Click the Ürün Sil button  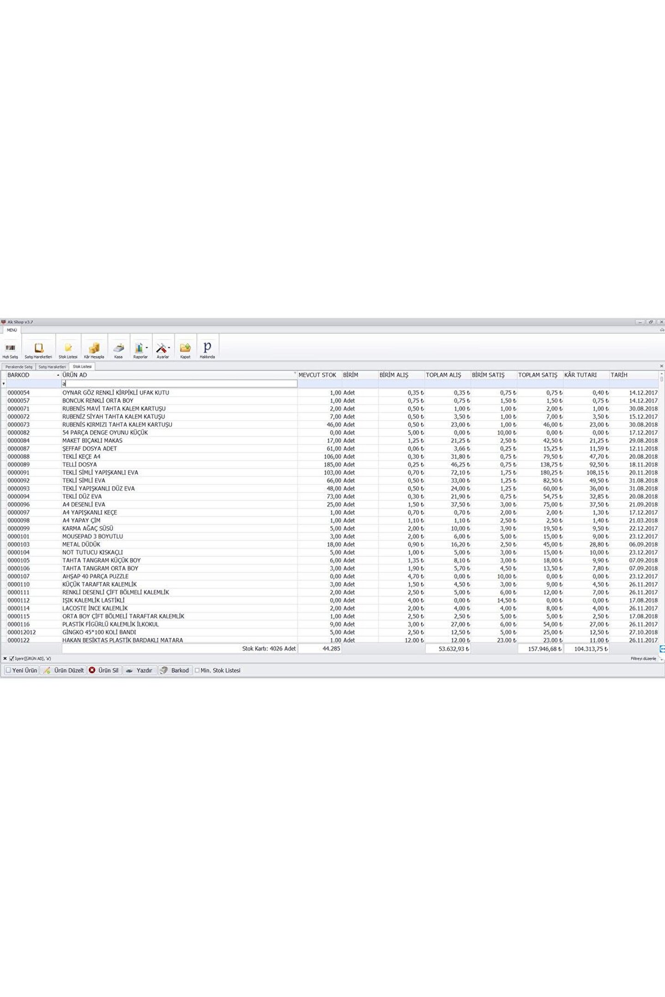click(104, 670)
